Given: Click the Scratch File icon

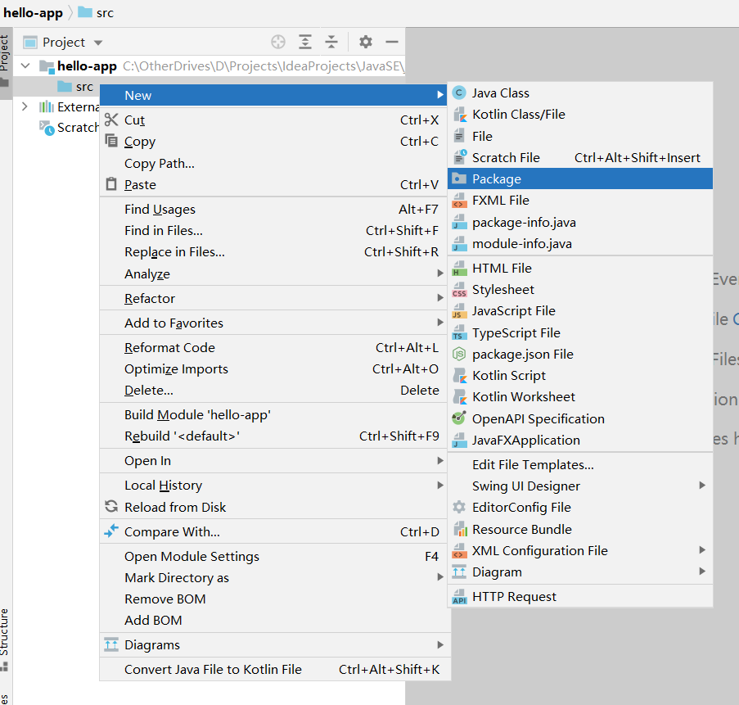Looking at the screenshot, I should point(459,157).
